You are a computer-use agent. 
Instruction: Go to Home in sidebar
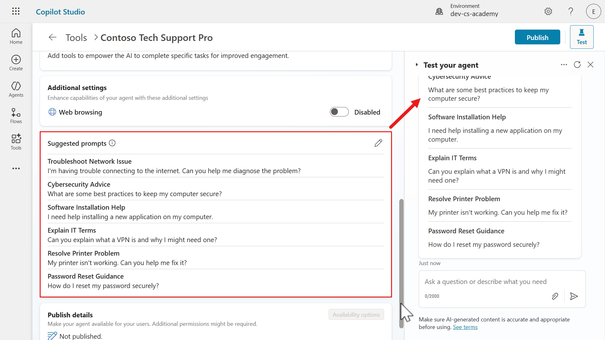[16, 37]
